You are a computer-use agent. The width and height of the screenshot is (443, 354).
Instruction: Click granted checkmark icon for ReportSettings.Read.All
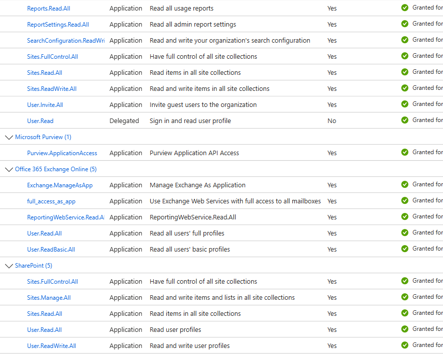pos(405,24)
